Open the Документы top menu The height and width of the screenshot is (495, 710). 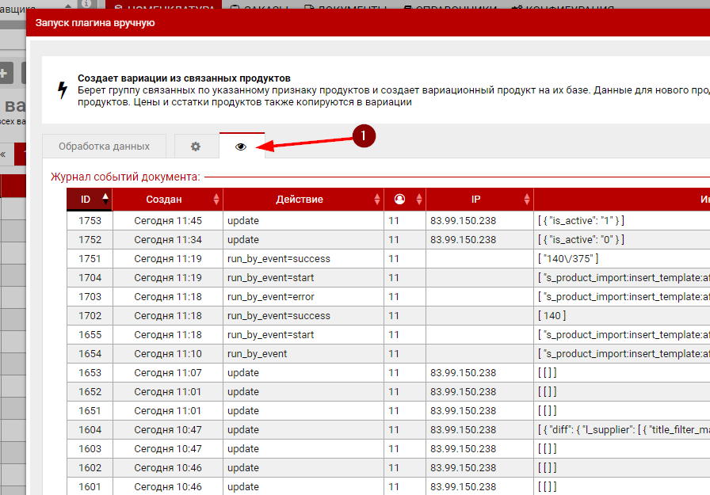(350, 9)
